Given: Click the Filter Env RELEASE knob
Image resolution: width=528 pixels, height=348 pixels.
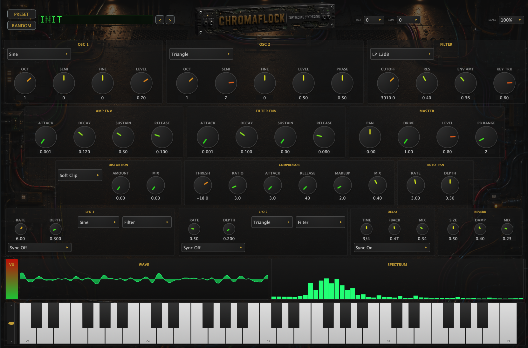Looking at the screenshot, I should [x=324, y=137].
